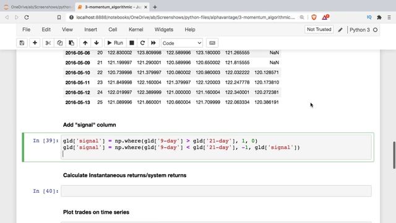Viewport: 396px width, 223px height.
Task: Open the Edit menu
Action: click(x=46, y=30)
